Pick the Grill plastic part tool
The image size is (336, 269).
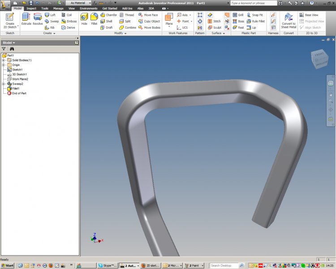click(238, 15)
